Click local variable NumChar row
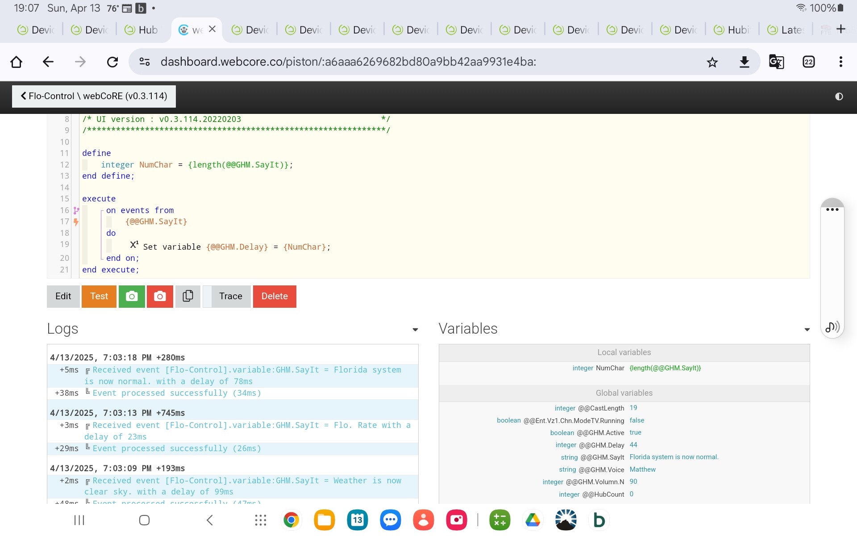This screenshot has width=857, height=536. tap(624, 368)
